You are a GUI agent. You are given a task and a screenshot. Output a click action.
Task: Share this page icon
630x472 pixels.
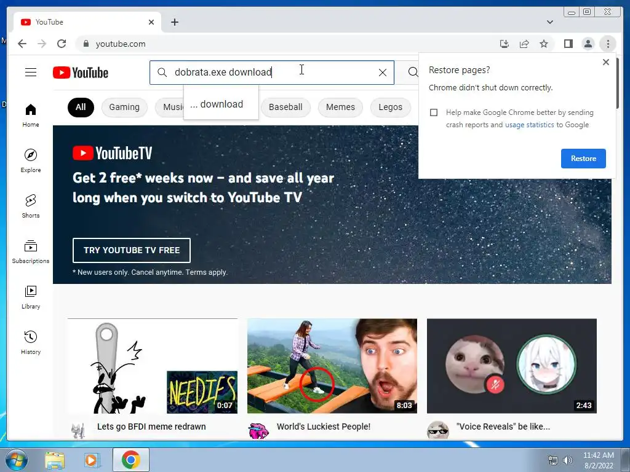point(524,44)
